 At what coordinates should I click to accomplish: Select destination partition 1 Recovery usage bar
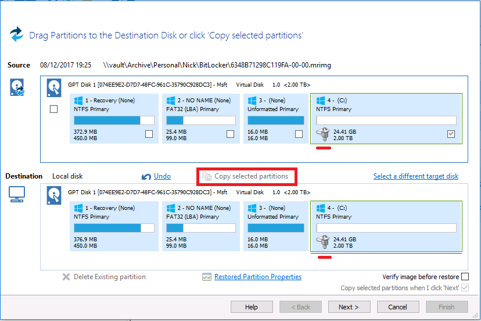(x=114, y=228)
